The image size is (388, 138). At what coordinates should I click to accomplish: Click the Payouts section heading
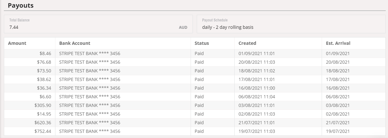click(x=21, y=5)
